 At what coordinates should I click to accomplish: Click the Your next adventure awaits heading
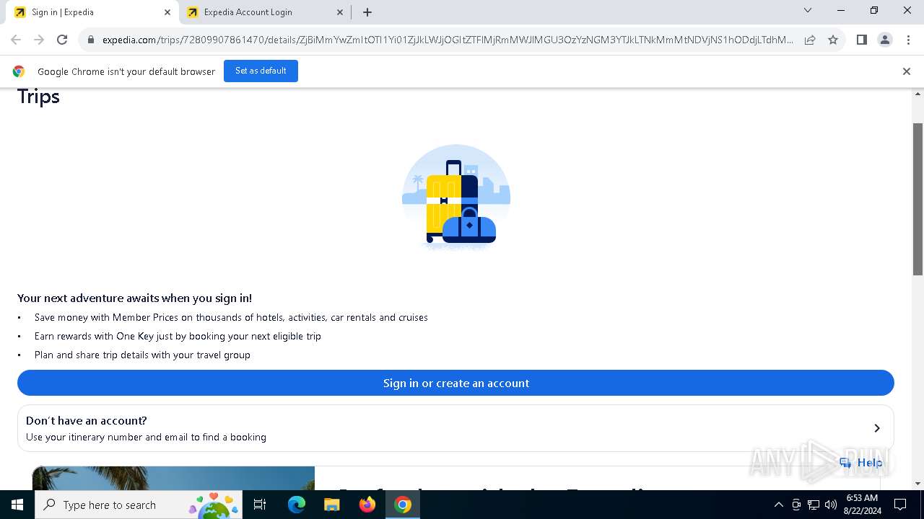pos(134,298)
